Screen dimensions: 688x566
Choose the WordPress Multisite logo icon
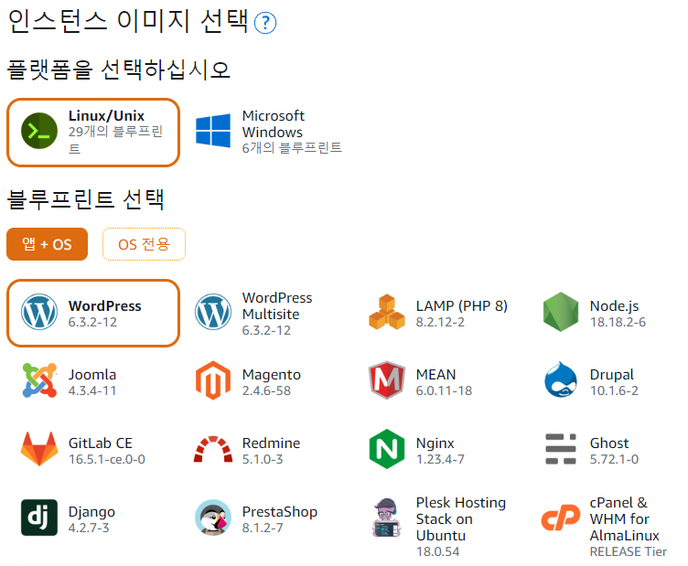click(213, 312)
